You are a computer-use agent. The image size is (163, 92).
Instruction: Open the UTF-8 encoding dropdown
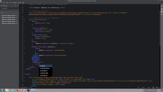pos(143,87)
